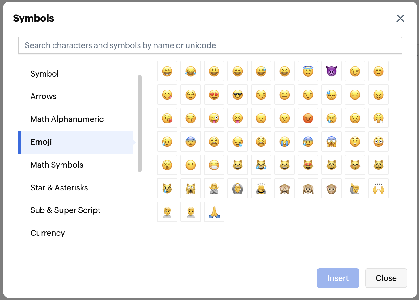
Task: Open the Arrows category
Action: pos(44,96)
